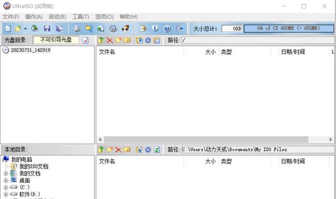336x199 pixels.
Task: Click the blue Help question mark icon
Action: [167, 28]
